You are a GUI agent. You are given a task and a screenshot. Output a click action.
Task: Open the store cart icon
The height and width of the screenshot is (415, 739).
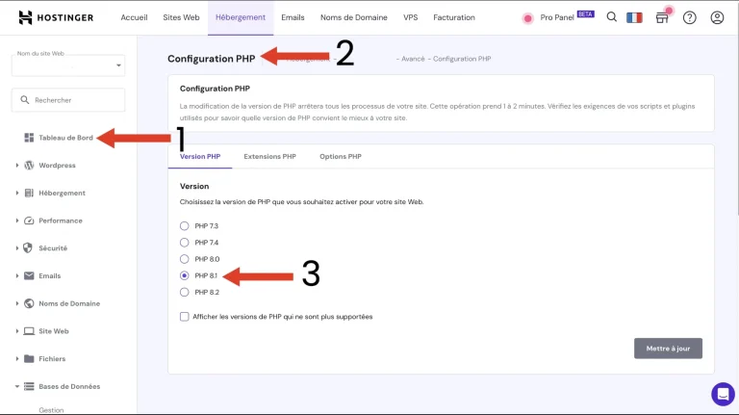click(662, 17)
